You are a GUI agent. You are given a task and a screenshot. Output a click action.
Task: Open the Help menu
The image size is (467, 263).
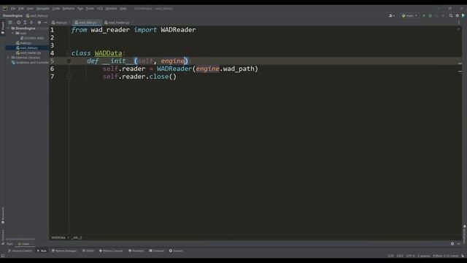123,9
